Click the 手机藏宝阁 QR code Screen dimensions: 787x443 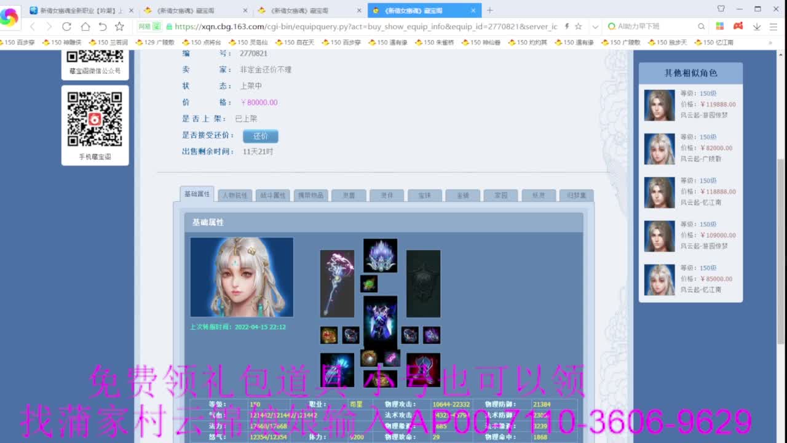point(95,119)
